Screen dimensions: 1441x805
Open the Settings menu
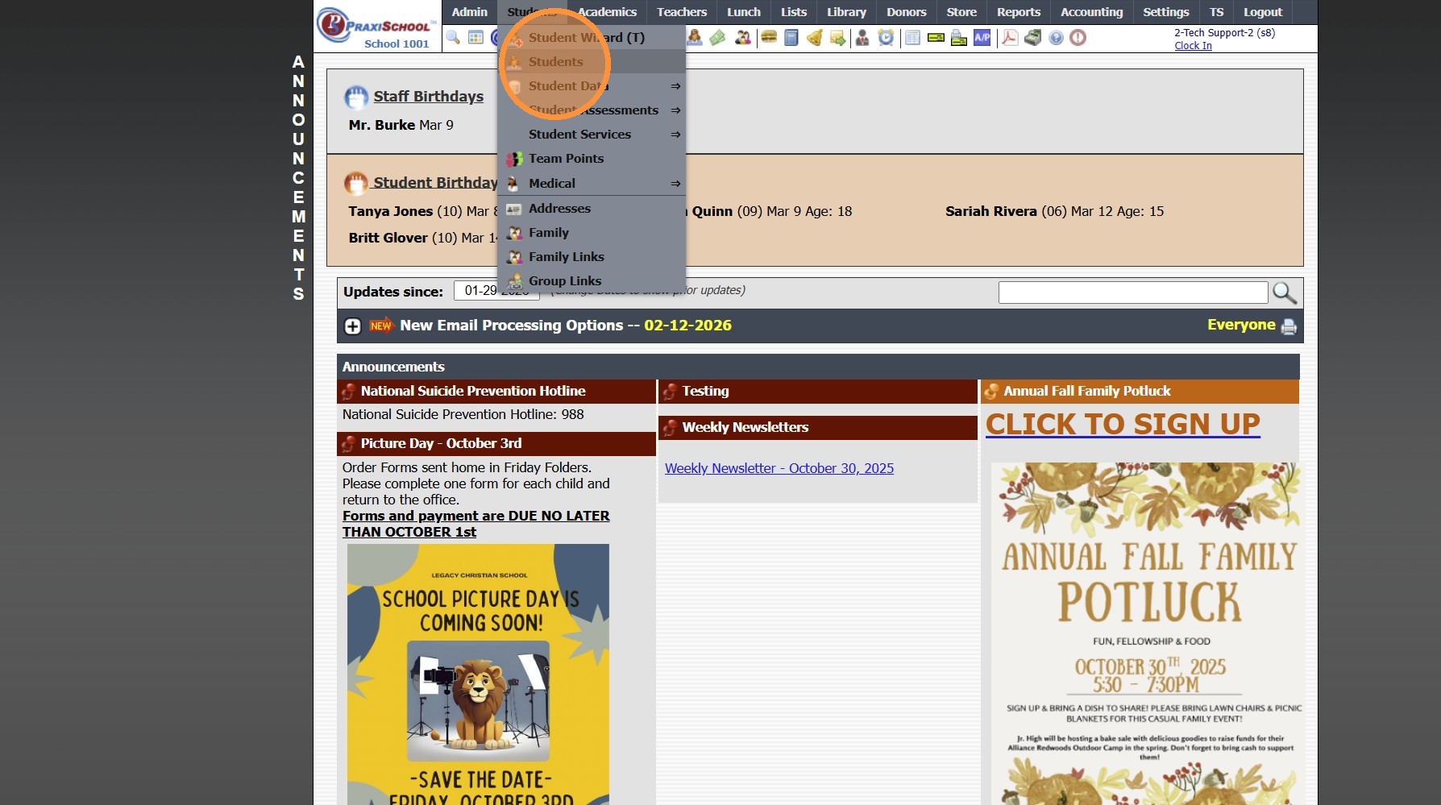tap(1166, 12)
